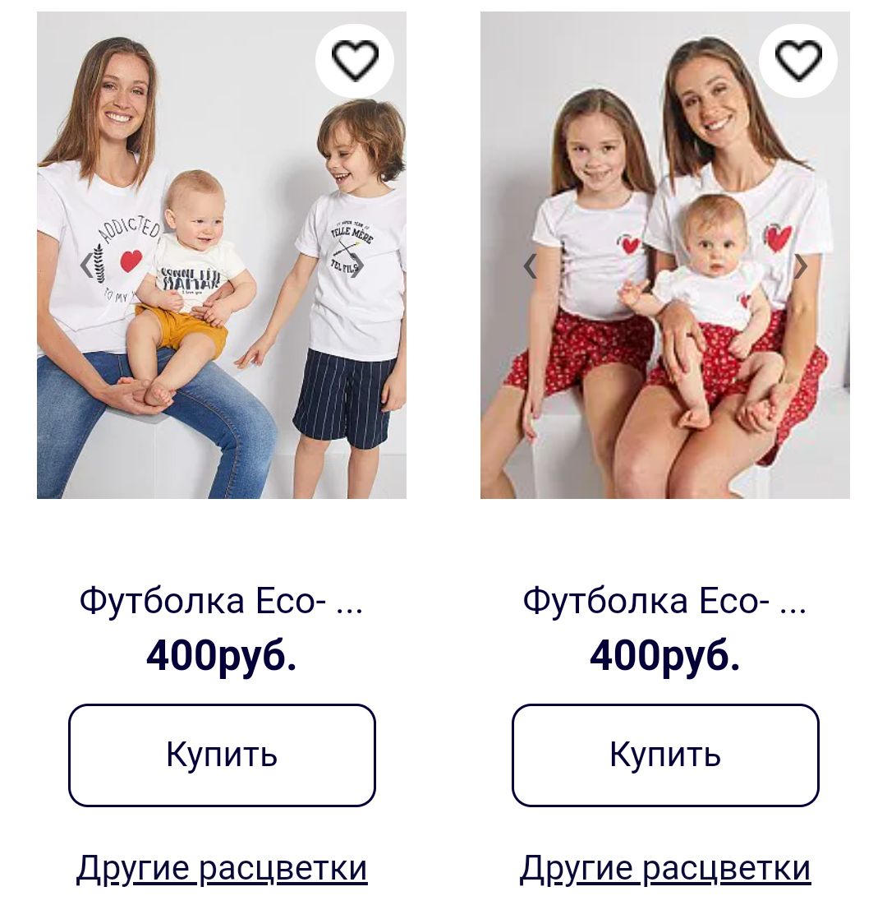887x919 pixels.
Task: Go to previous image on the right product
Action: click(x=530, y=266)
